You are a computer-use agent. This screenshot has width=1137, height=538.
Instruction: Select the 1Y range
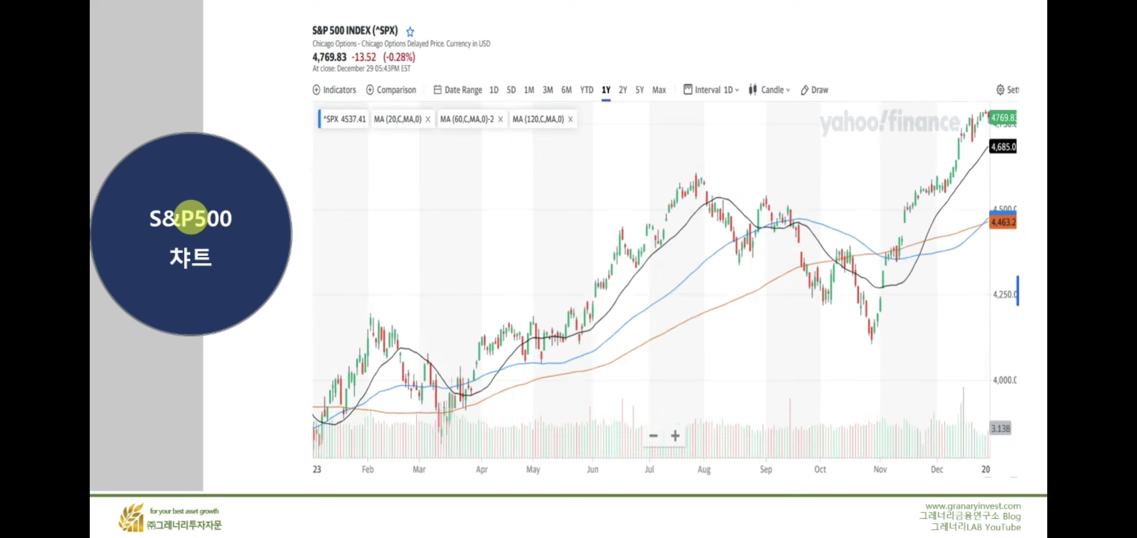pos(606,90)
